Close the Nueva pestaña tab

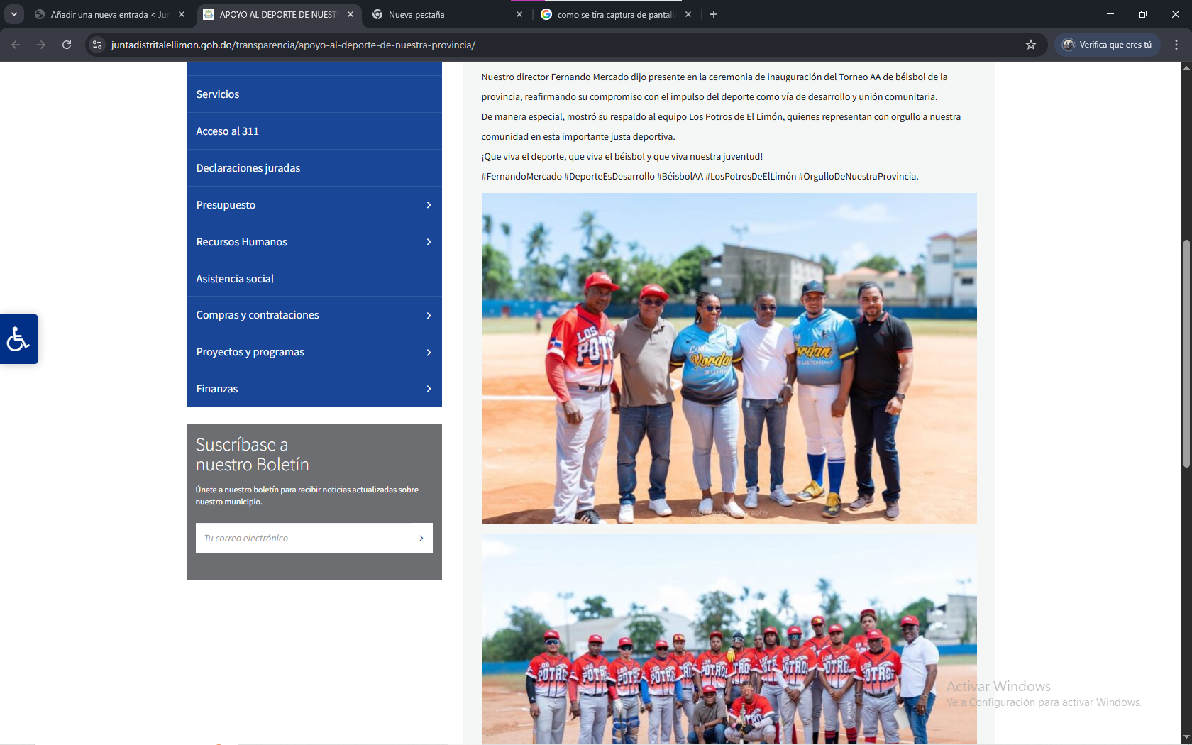(519, 14)
